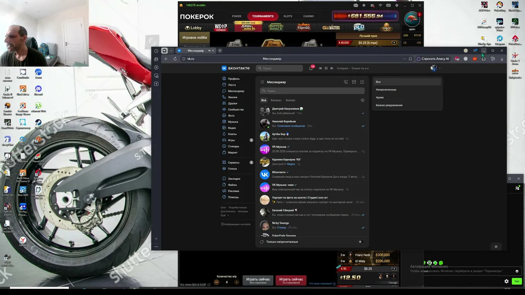Open browser address bar more options
The width and height of the screenshot is (525, 295).
click(405, 59)
